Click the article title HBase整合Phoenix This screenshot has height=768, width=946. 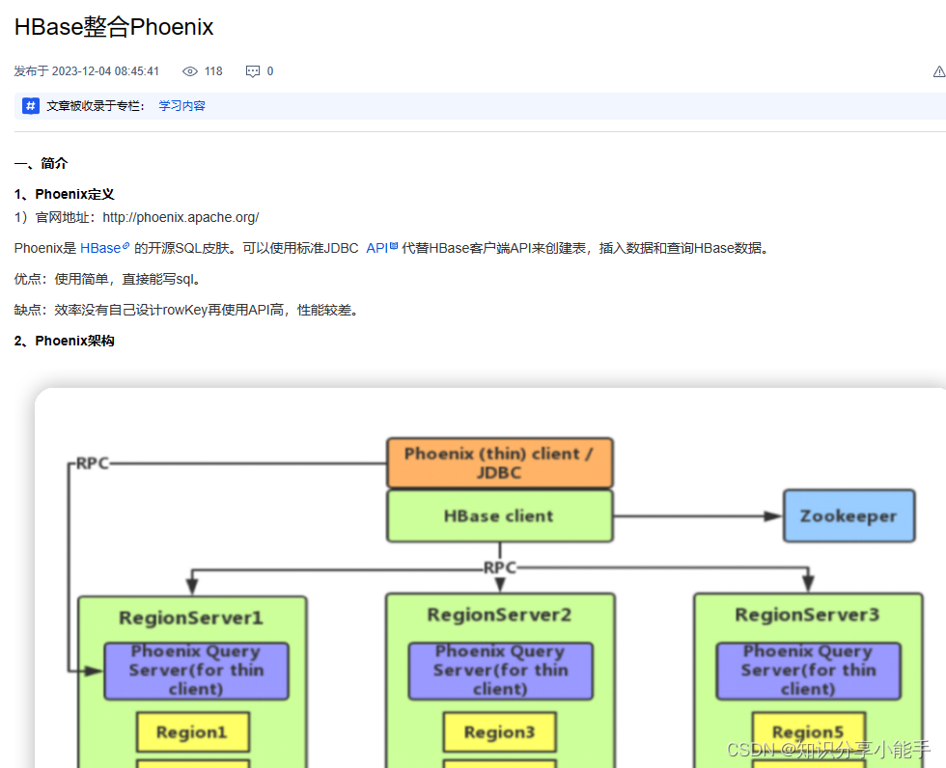coord(114,27)
